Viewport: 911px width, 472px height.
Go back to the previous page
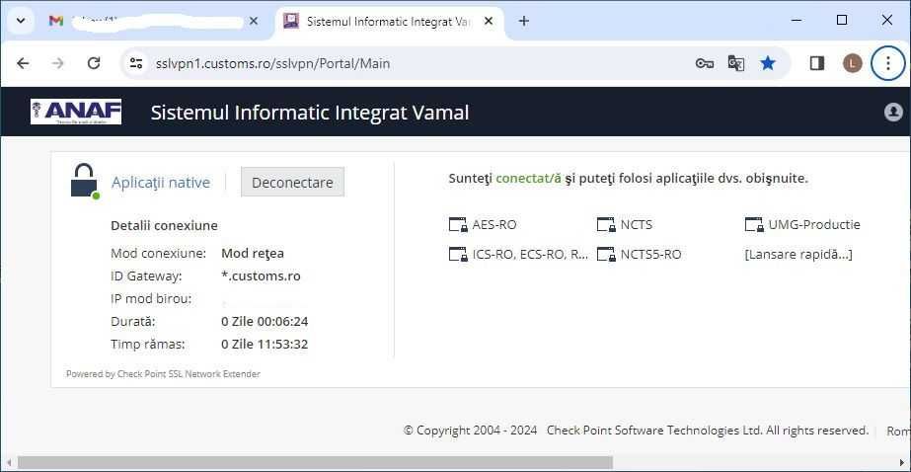tap(23, 63)
